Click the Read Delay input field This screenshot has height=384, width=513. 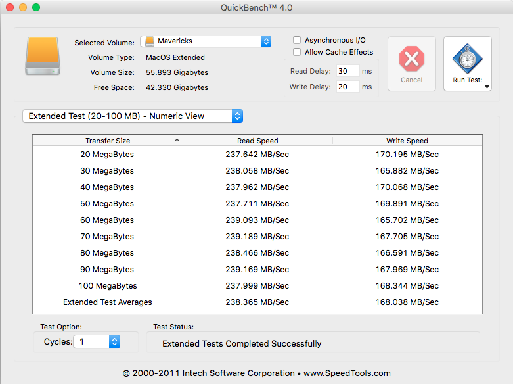(347, 71)
